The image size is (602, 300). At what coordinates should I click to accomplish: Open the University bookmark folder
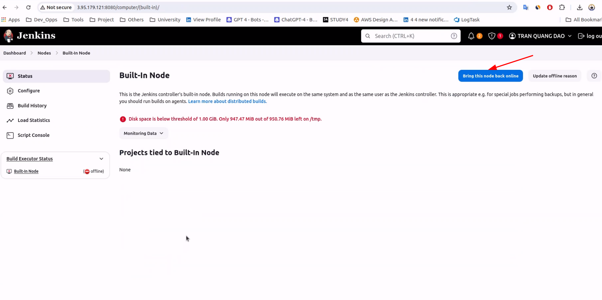click(165, 20)
